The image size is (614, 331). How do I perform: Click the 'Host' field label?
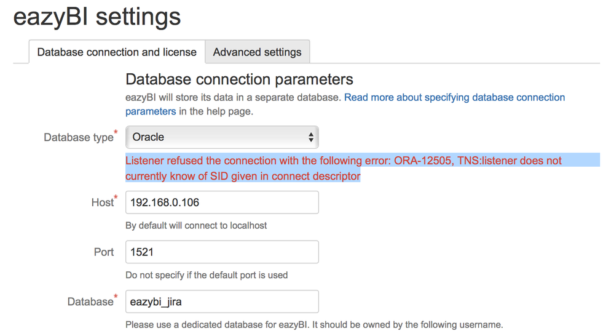[104, 202]
